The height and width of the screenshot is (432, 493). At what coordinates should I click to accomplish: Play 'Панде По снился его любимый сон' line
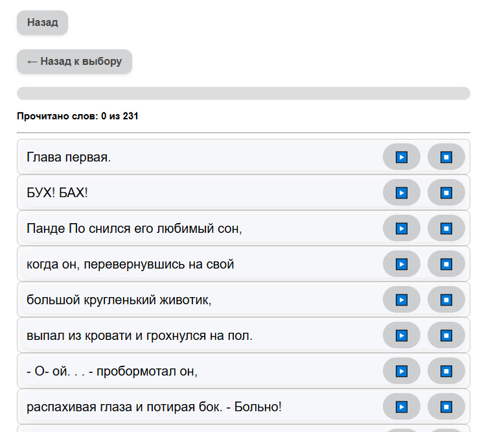tap(402, 228)
